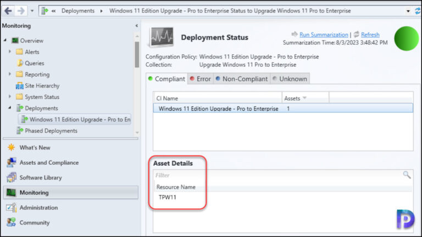Switch to the Compliant tab
The width and height of the screenshot is (422, 237).
click(166, 79)
